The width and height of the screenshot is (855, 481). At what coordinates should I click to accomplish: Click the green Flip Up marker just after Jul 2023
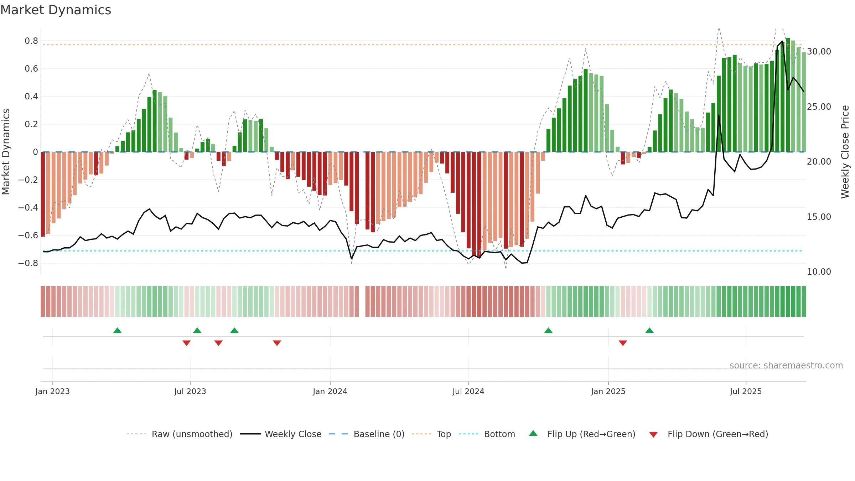point(197,330)
